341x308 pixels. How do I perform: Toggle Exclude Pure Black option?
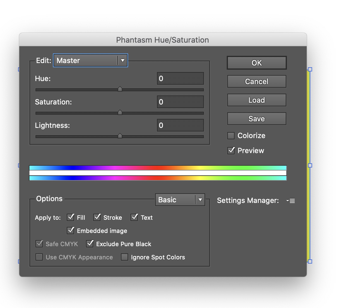[x=90, y=244]
